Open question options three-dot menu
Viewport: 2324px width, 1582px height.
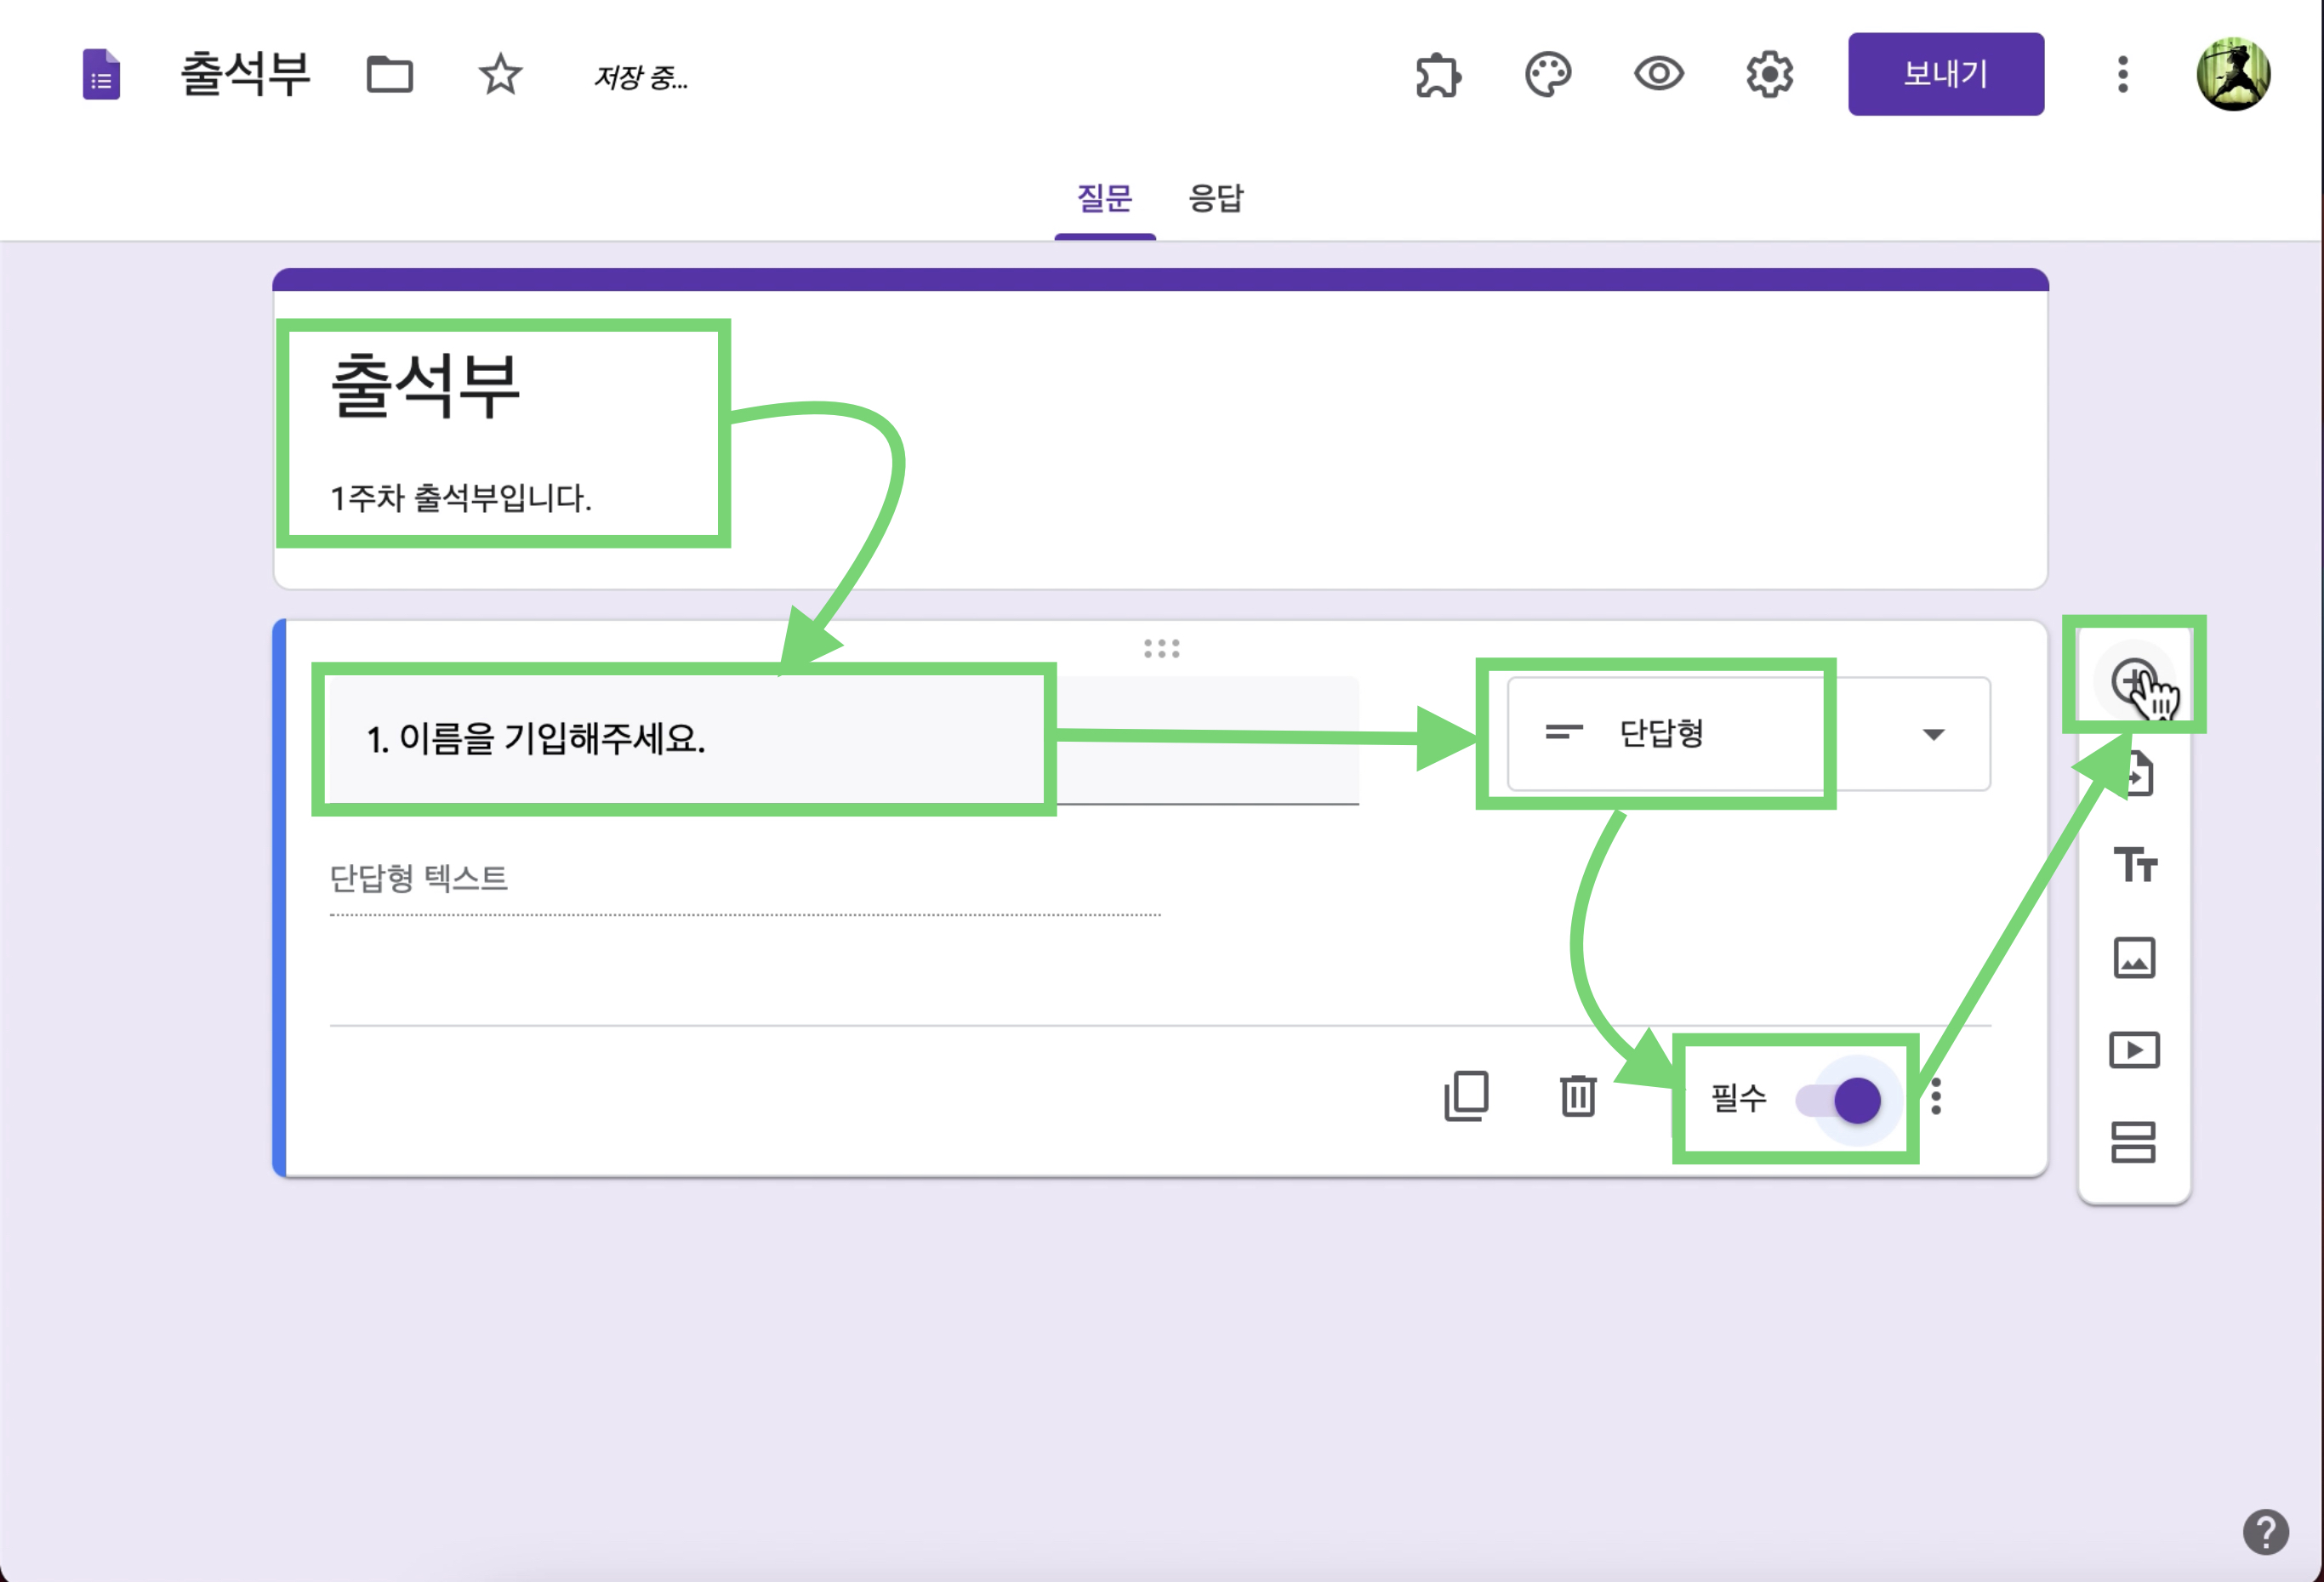click(1937, 1097)
